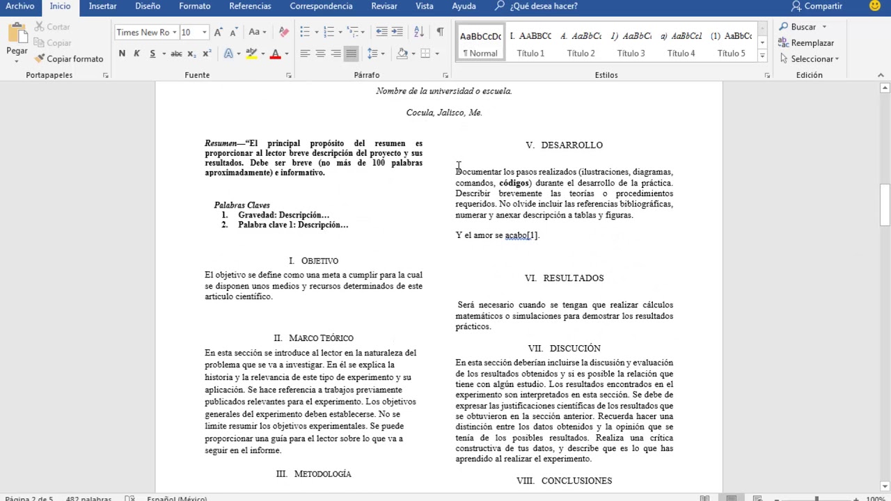This screenshot has height=501, width=891.
Task: Click the Copiar formato paintbrush
Action: [x=68, y=59]
